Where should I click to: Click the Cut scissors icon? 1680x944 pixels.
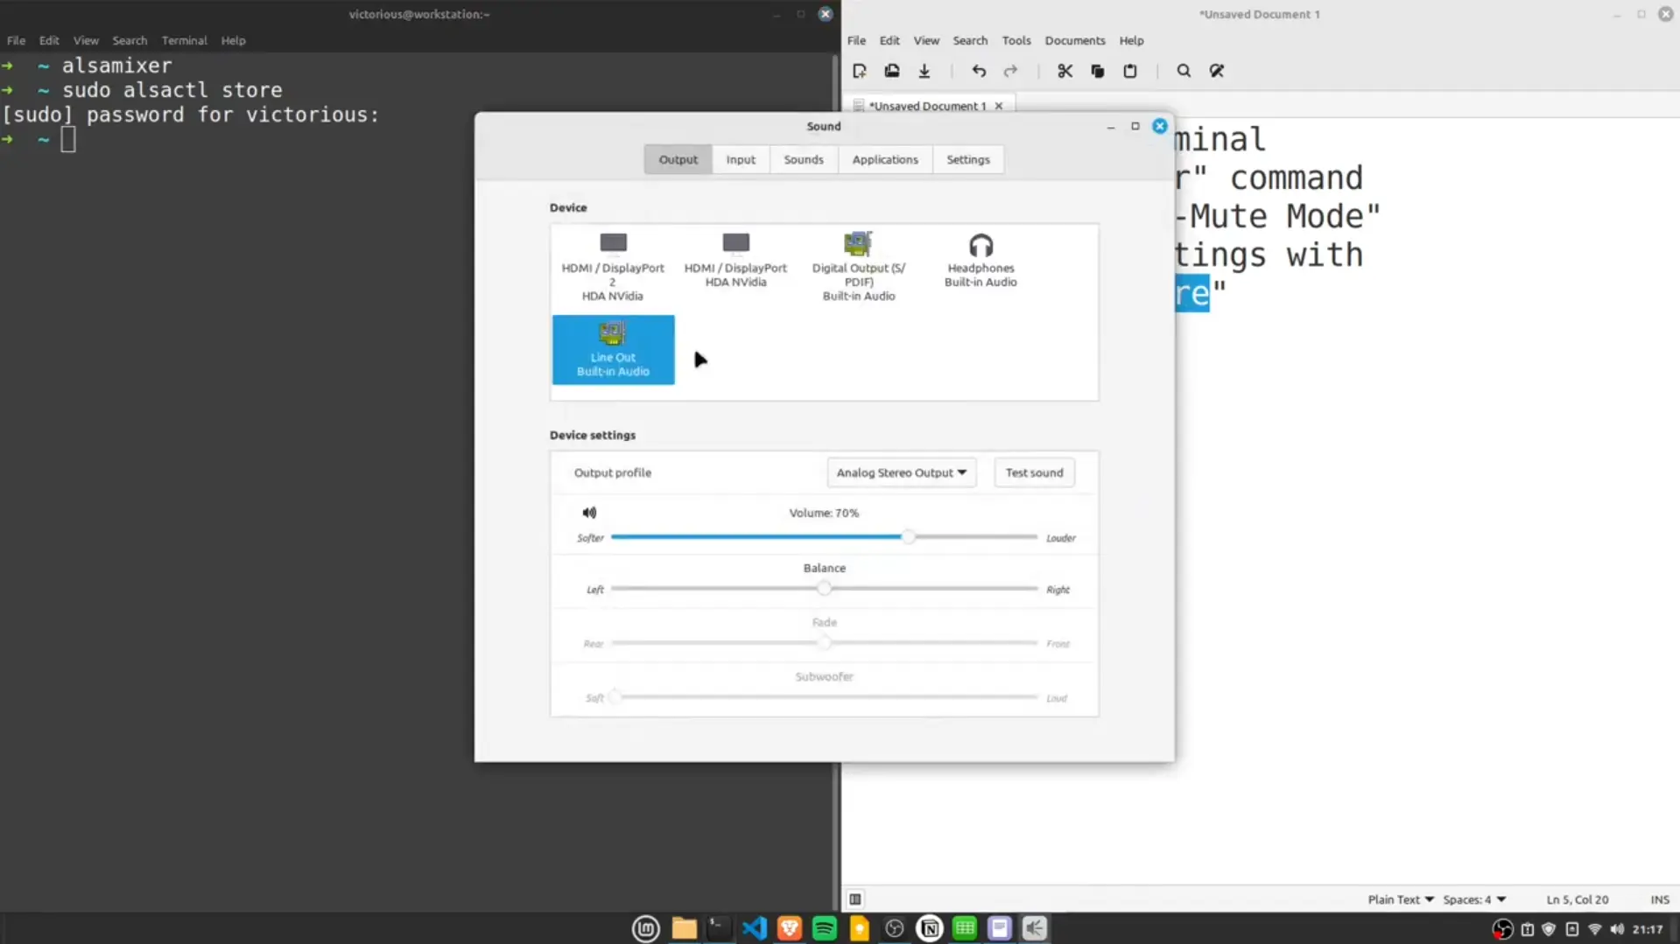(1065, 71)
